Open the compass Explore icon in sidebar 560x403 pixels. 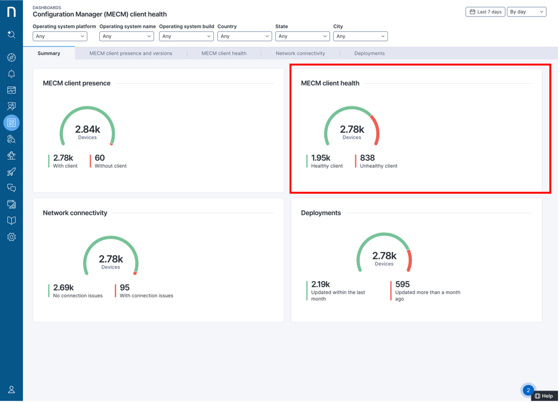point(11,57)
